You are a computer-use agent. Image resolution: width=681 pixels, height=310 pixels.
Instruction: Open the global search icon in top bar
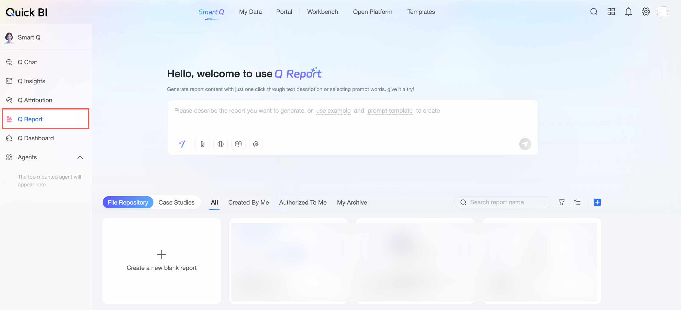[x=594, y=12]
